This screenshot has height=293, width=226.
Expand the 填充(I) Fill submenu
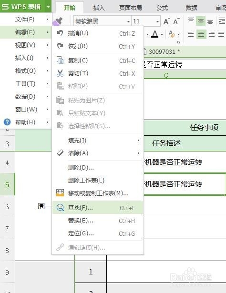coord(98,141)
